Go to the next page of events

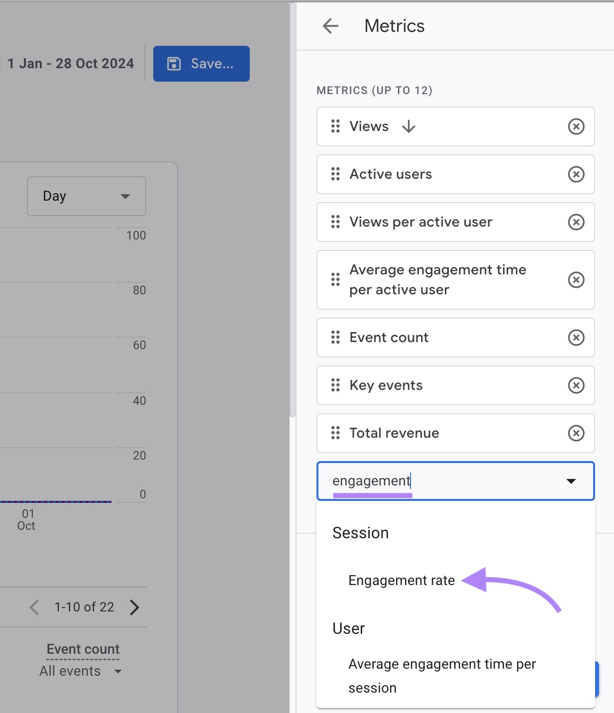pyautogui.click(x=134, y=607)
